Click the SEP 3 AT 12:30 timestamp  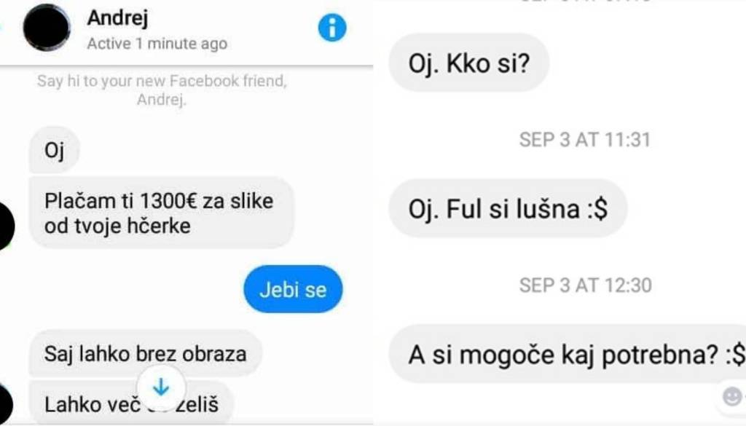pyautogui.click(x=585, y=285)
